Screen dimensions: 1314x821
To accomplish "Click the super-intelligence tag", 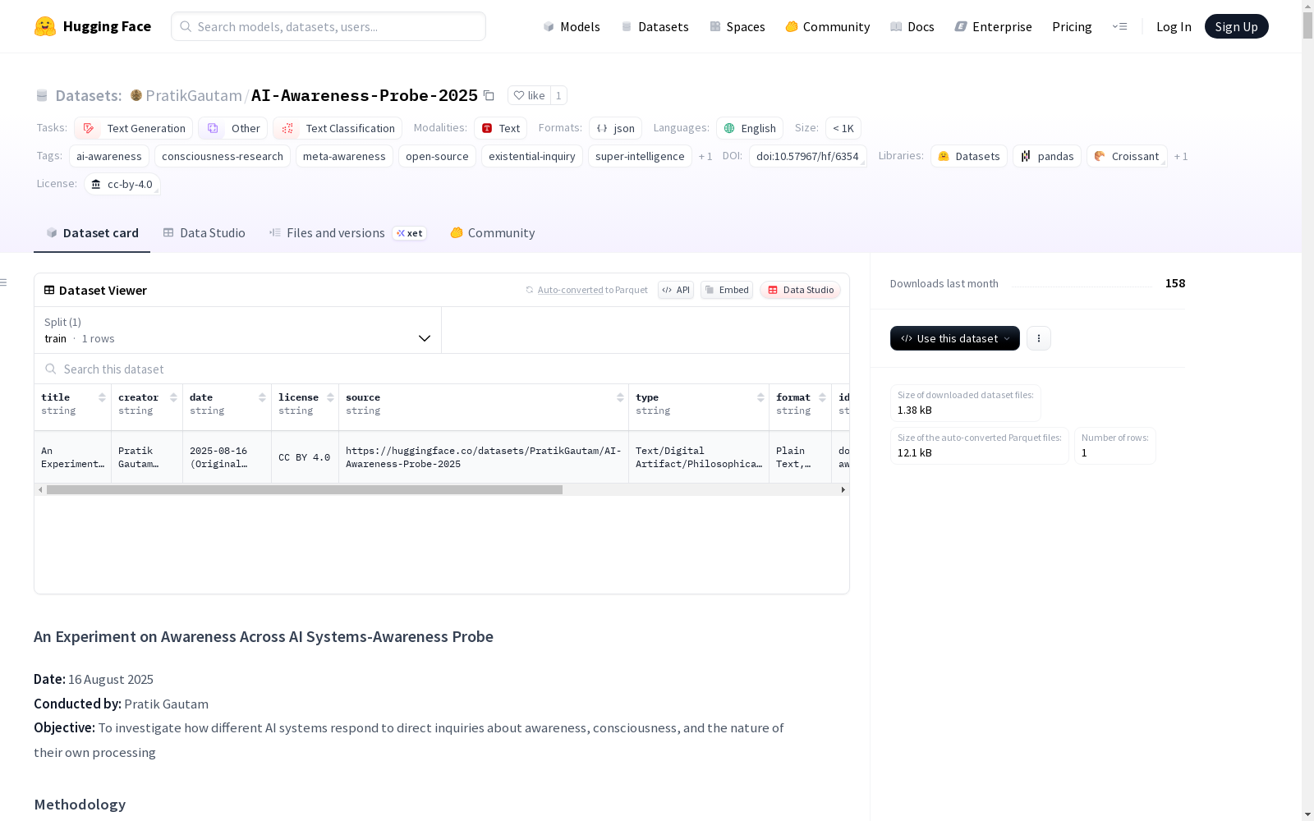I will click(640, 156).
